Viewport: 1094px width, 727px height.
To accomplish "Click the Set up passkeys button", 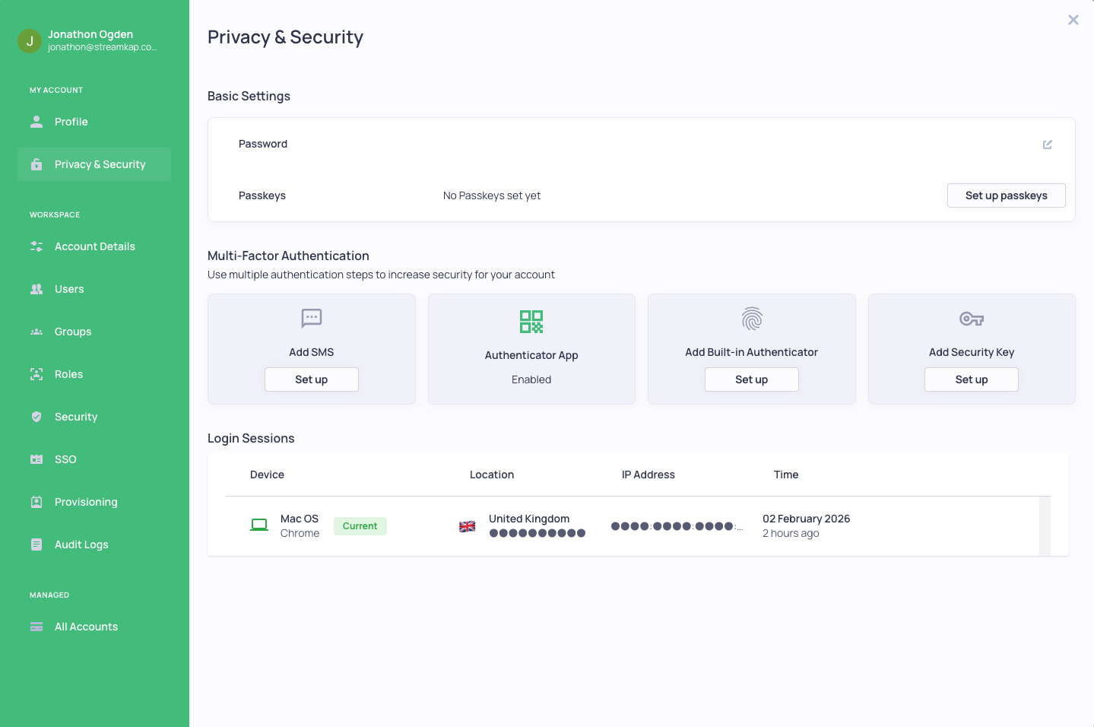I will (x=1006, y=195).
